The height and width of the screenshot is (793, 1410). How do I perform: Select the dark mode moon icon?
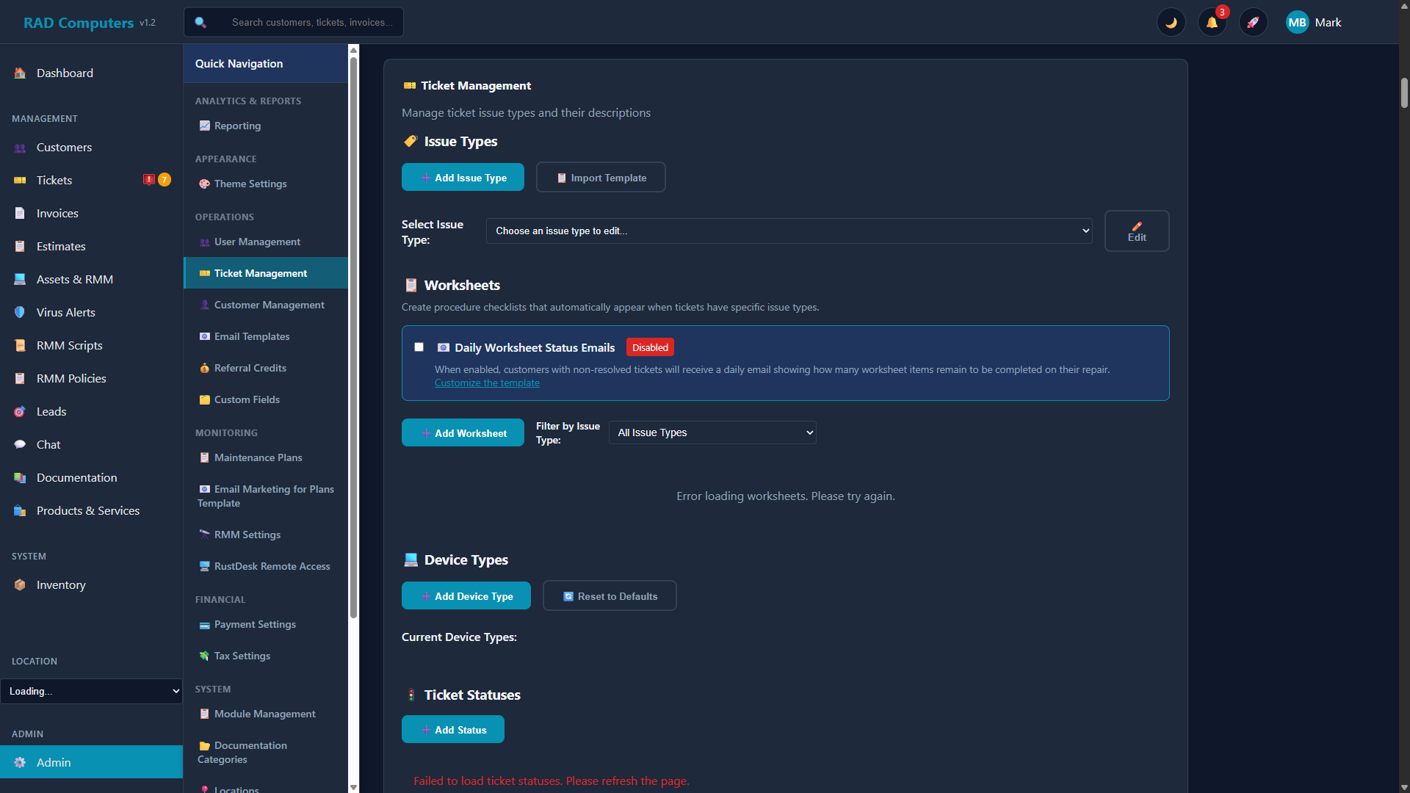pos(1171,22)
